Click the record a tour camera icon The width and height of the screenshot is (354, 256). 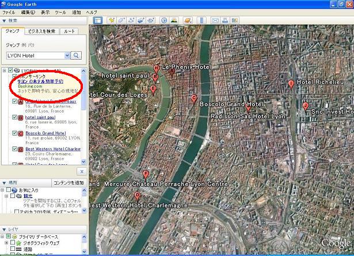click(x=151, y=21)
